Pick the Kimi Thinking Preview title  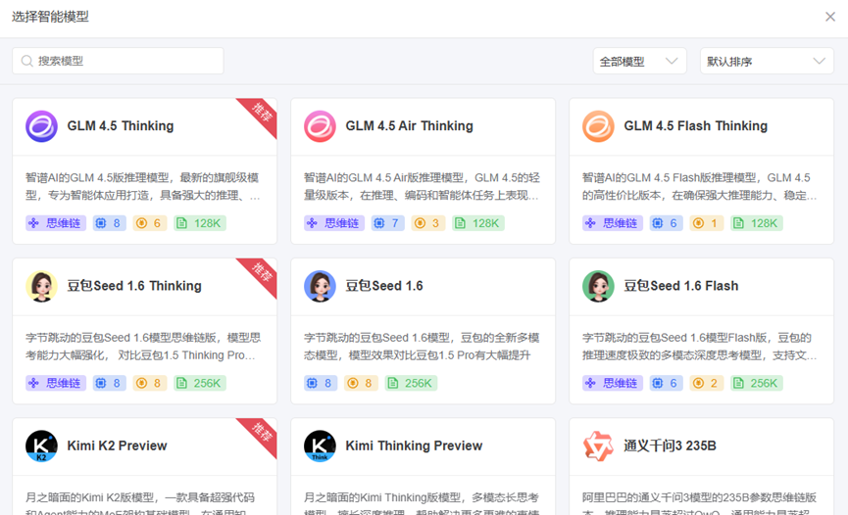coord(414,445)
